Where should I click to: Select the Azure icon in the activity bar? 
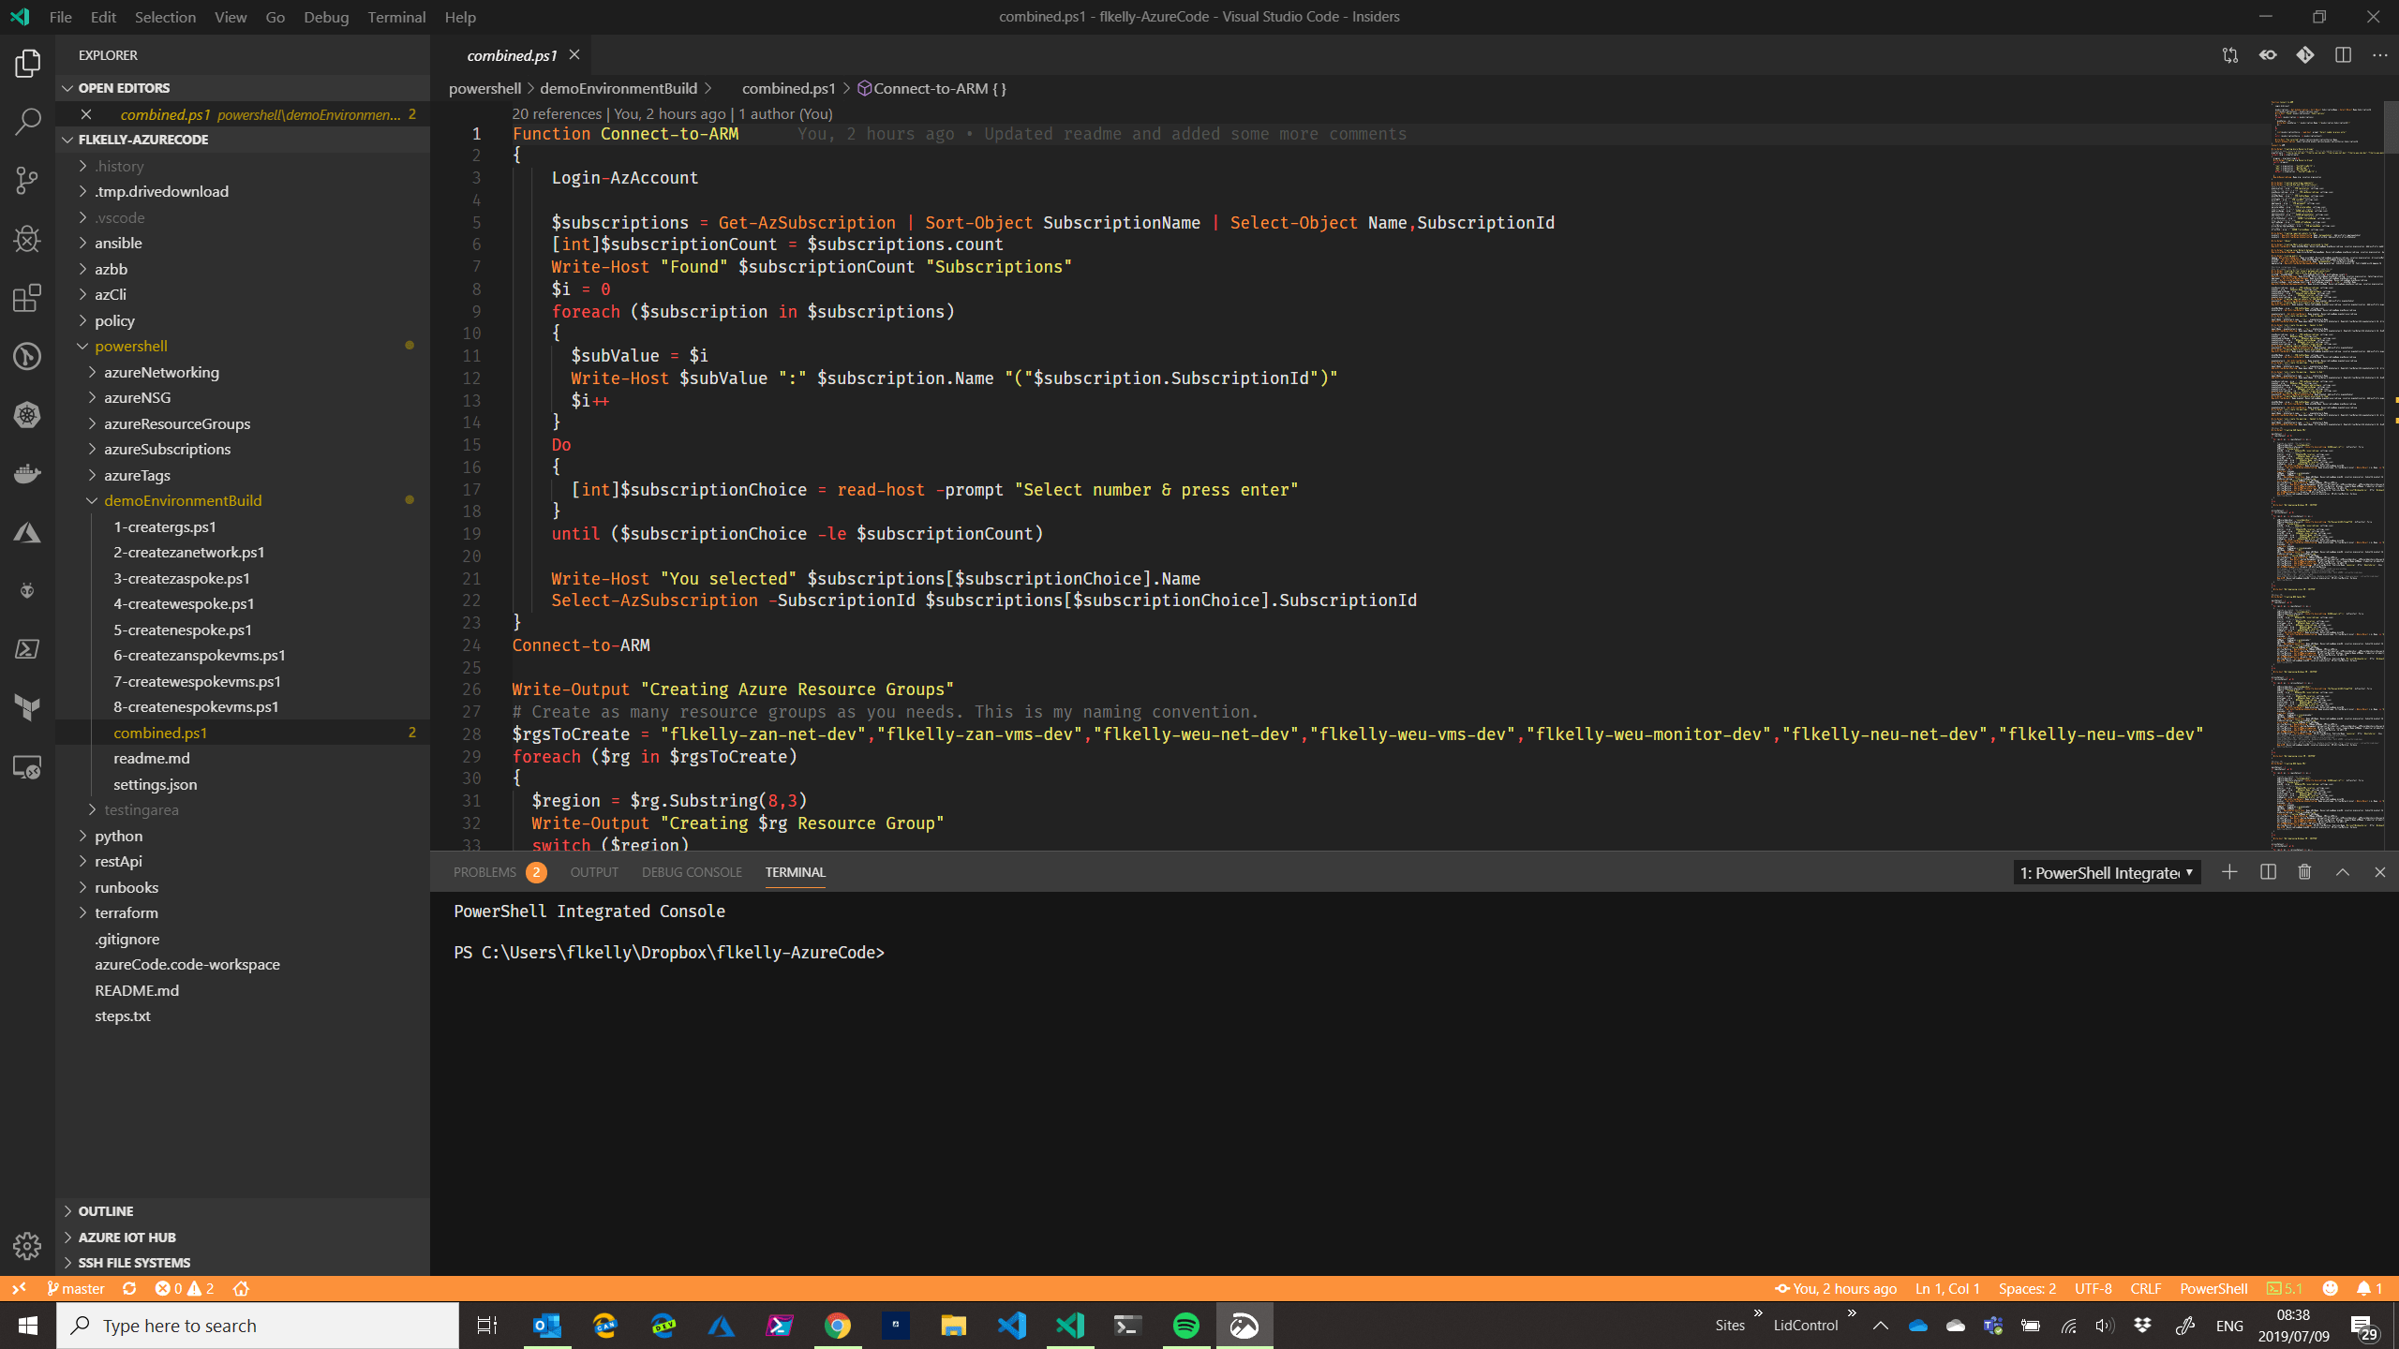point(27,531)
